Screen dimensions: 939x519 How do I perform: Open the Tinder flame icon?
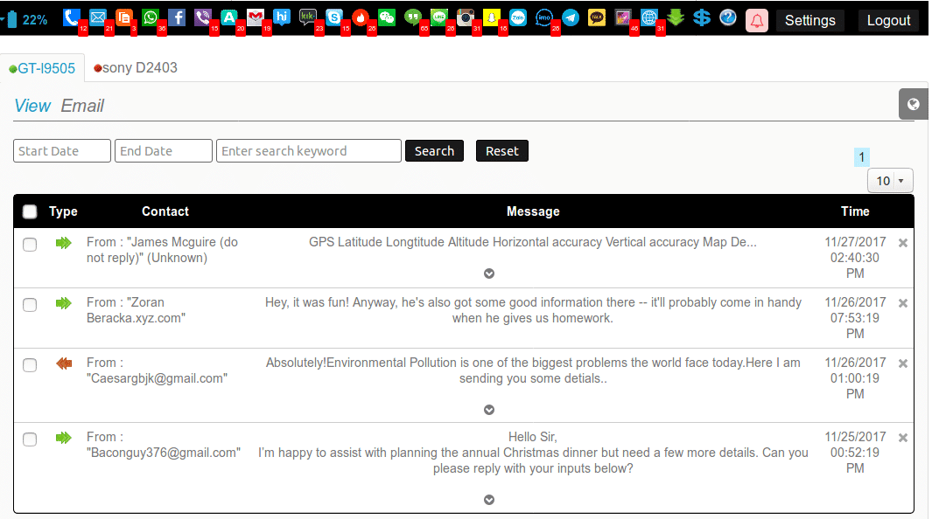[x=361, y=17]
